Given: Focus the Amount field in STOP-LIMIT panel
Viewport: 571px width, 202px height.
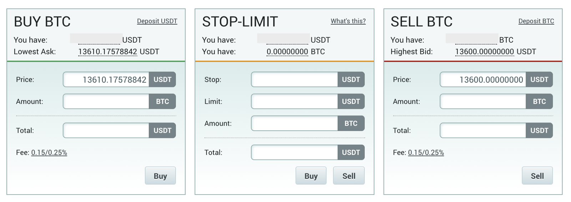Looking at the screenshot, I should pos(295,123).
